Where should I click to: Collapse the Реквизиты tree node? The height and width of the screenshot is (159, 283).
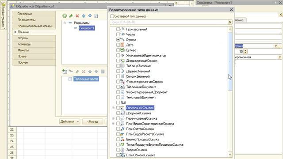point(65,23)
